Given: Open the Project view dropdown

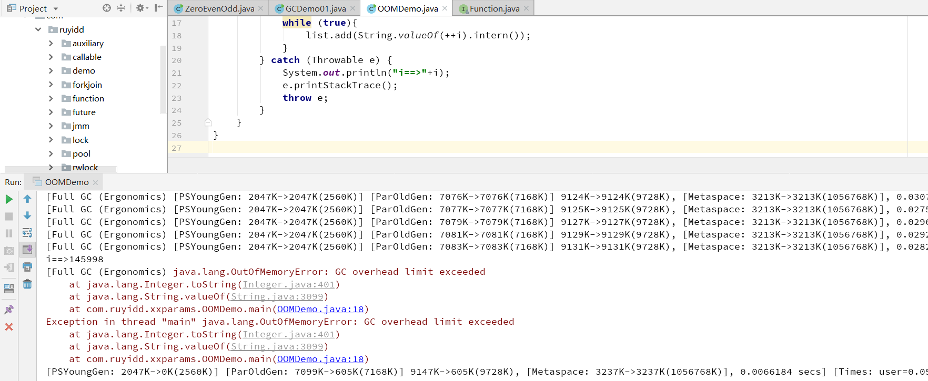Looking at the screenshot, I should pyautogui.click(x=56, y=9).
